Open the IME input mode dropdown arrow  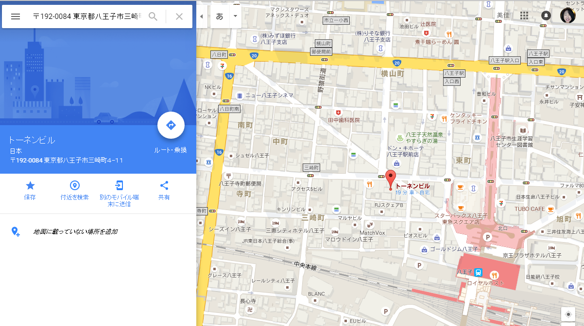(235, 16)
